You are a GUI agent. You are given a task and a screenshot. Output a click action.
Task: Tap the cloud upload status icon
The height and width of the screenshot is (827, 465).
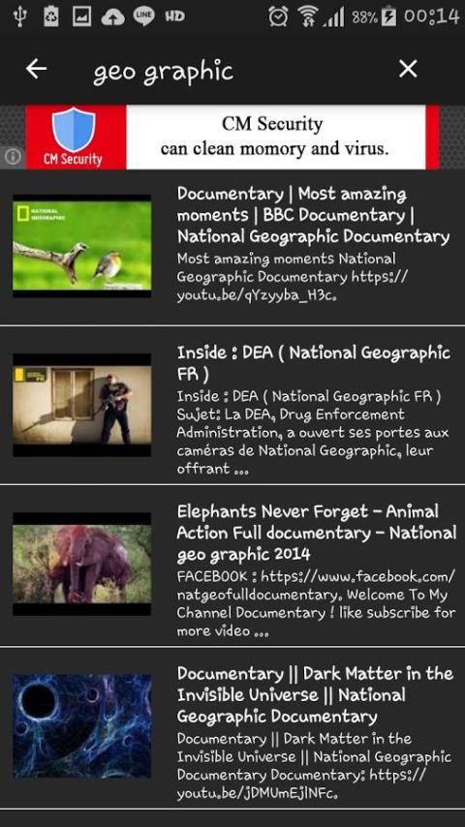click(x=113, y=16)
